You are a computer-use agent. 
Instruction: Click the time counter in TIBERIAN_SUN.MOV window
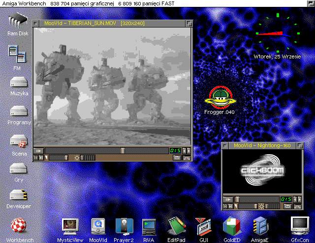point(176,151)
